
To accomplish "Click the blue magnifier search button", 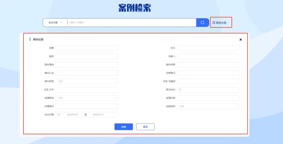I will click(x=203, y=22).
